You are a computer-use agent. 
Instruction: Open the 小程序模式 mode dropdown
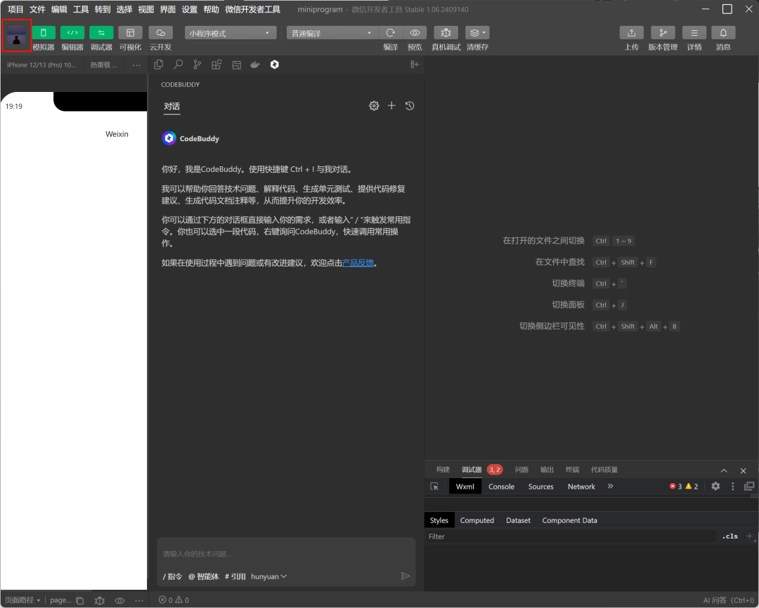tap(230, 33)
